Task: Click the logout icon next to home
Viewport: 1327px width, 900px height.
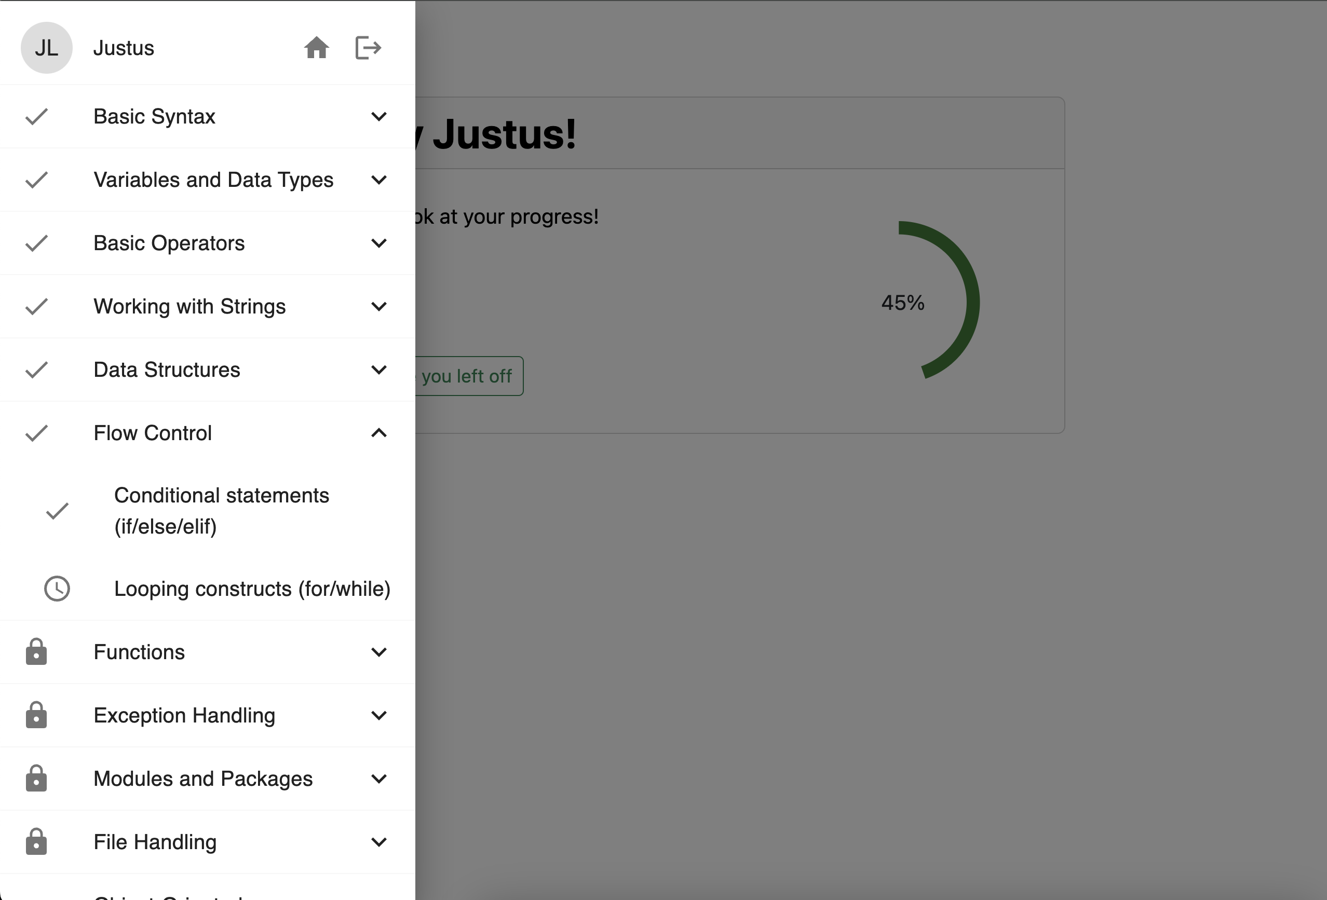Action: click(368, 48)
